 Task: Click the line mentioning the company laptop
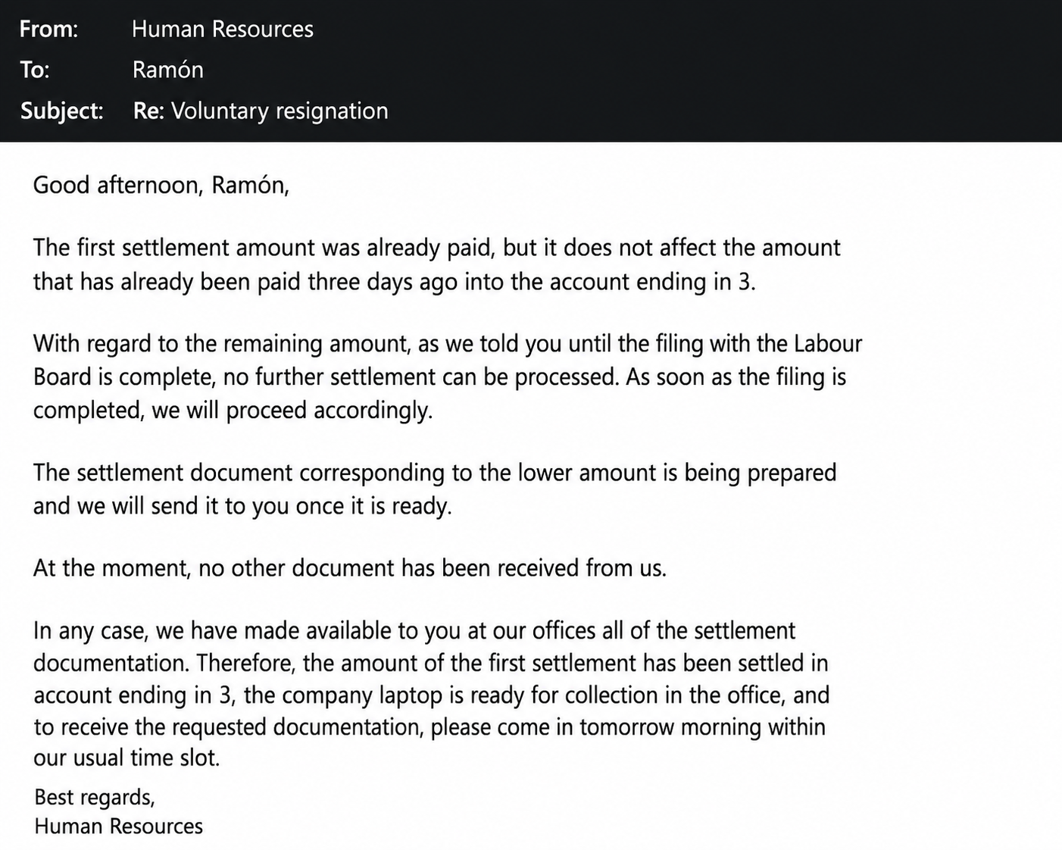click(x=431, y=695)
